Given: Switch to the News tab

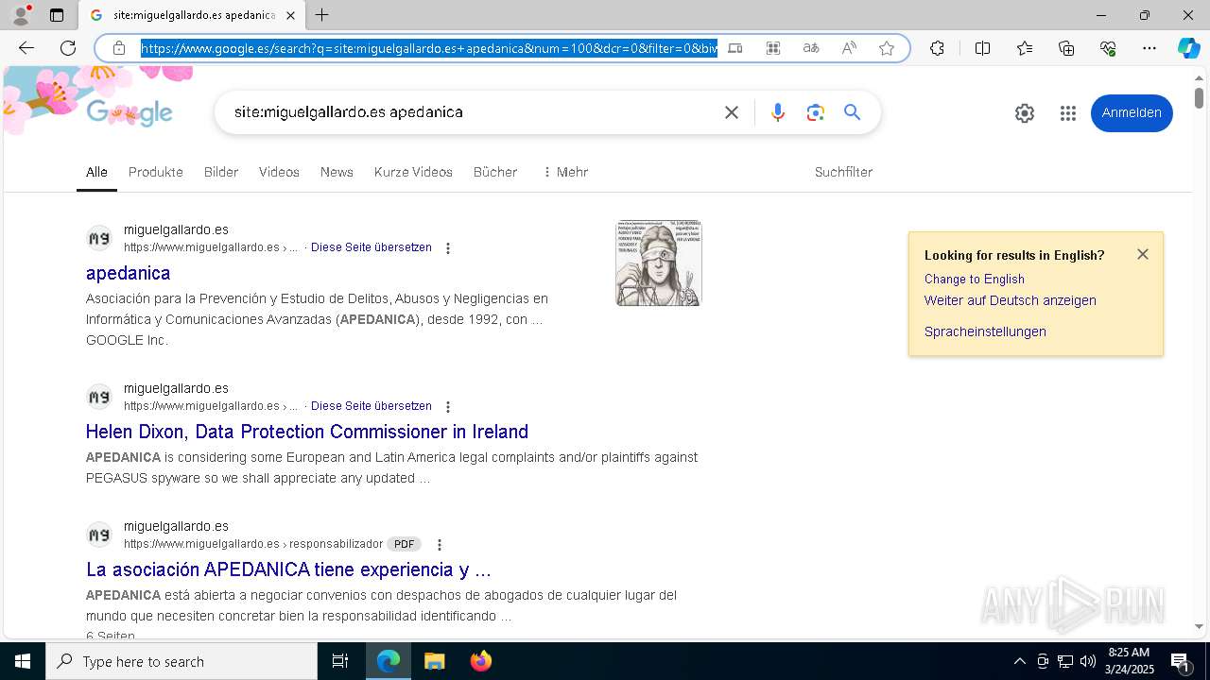Looking at the screenshot, I should 337,172.
